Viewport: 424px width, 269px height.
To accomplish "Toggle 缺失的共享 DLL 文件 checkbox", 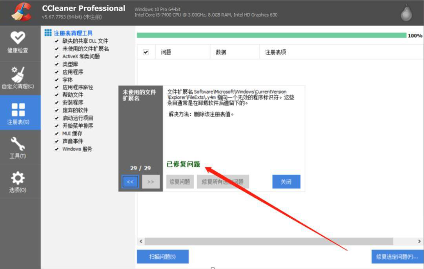I will point(56,41).
